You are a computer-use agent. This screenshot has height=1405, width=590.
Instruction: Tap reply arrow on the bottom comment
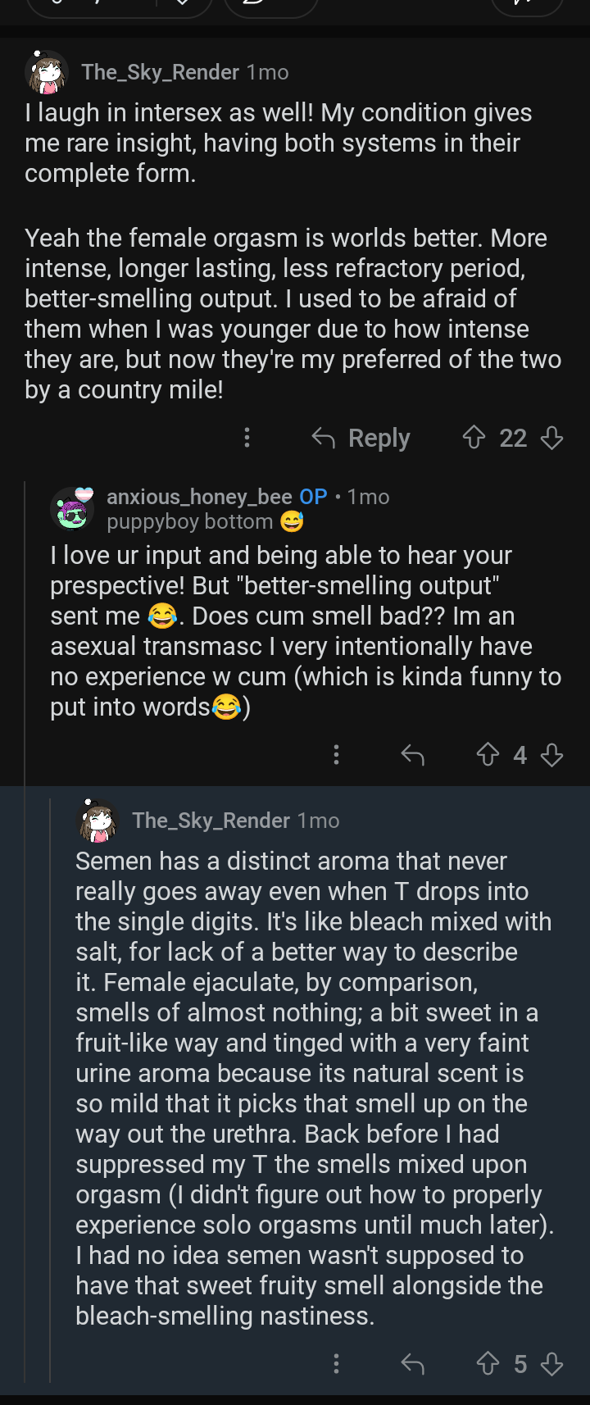(x=413, y=1363)
